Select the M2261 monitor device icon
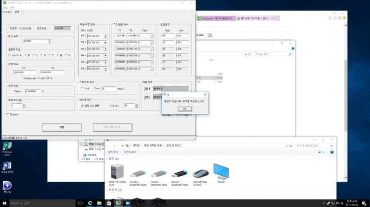Image resolution: width=370 pixels, height=207 pixels. coord(221,173)
